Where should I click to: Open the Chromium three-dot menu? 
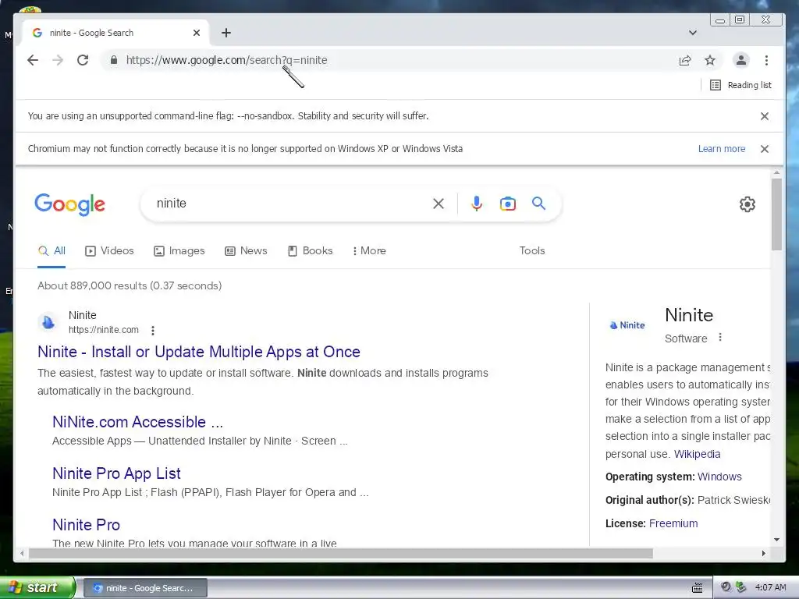tap(766, 60)
